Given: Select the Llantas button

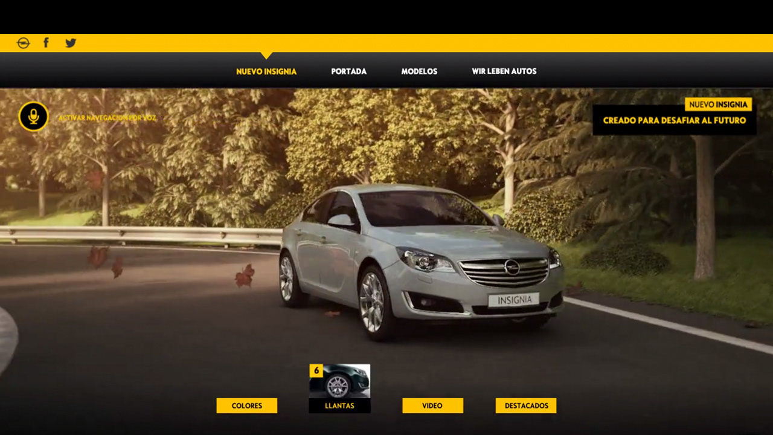Looking at the screenshot, I should point(339,405).
